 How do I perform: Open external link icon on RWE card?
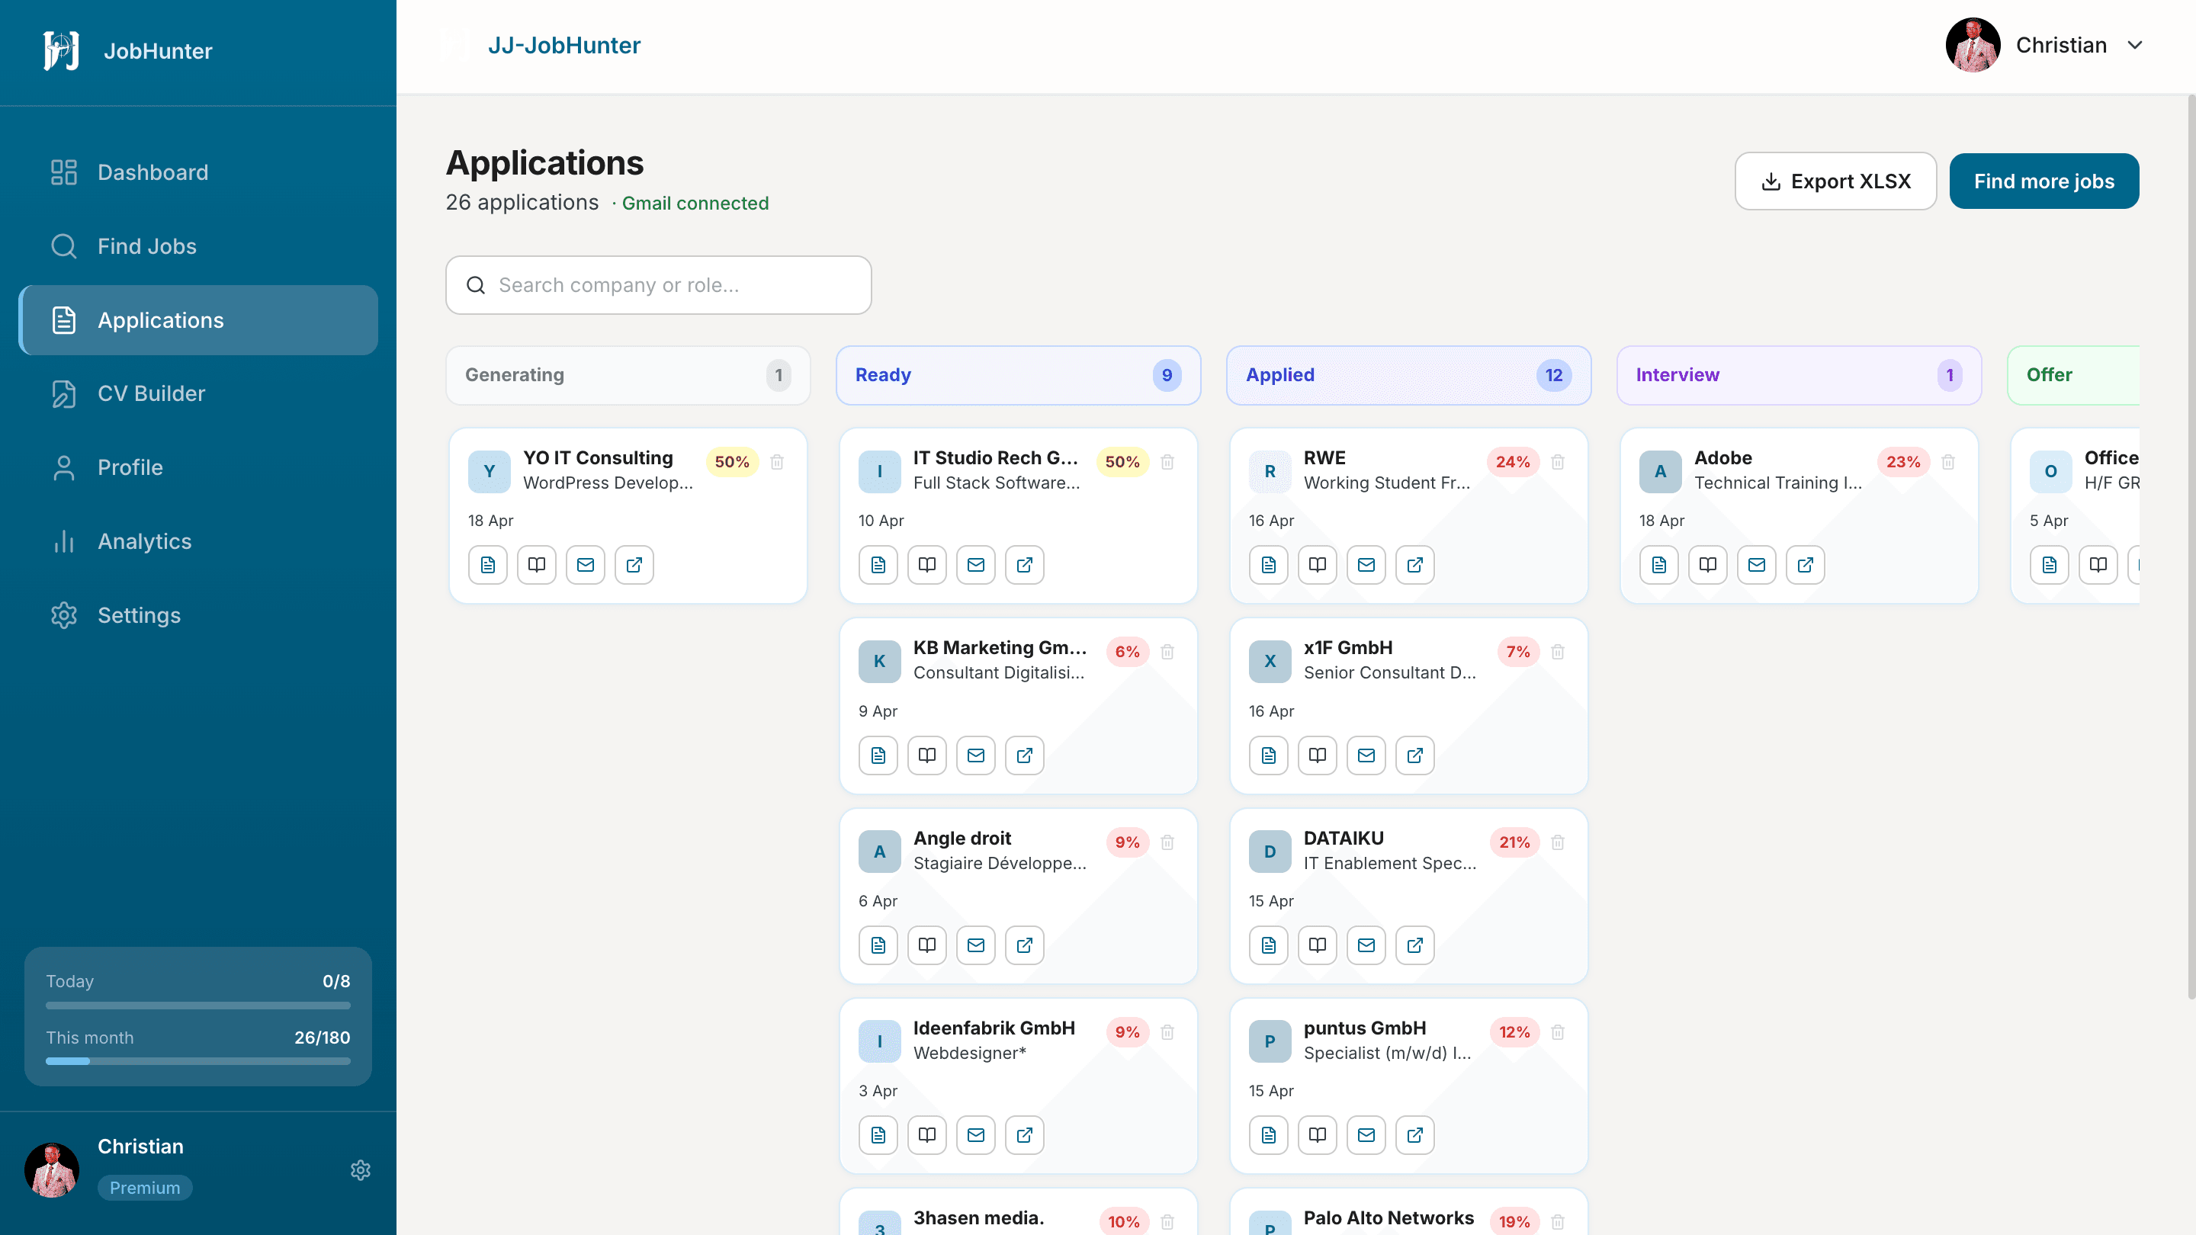(1415, 564)
